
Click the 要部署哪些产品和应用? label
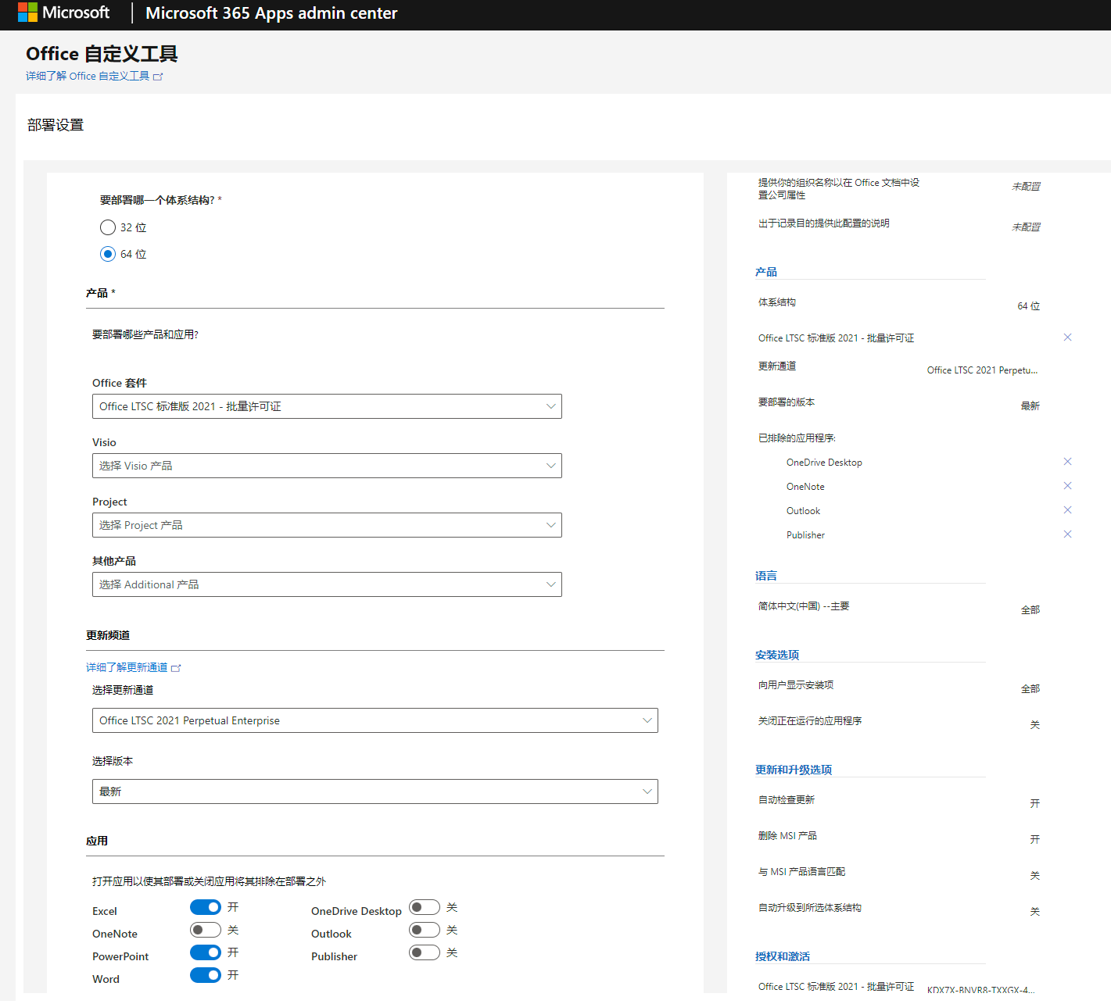tap(145, 334)
